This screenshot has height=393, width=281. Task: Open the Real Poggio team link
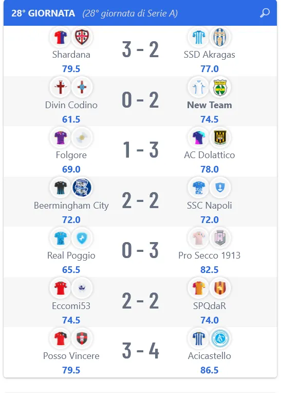[x=71, y=255]
